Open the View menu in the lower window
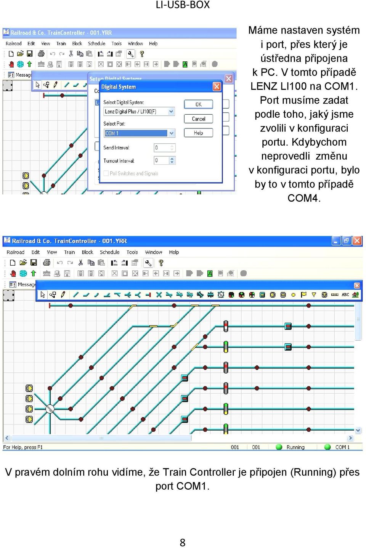Image resolution: width=366 pixels, height=548 pixels. [52, 252]
